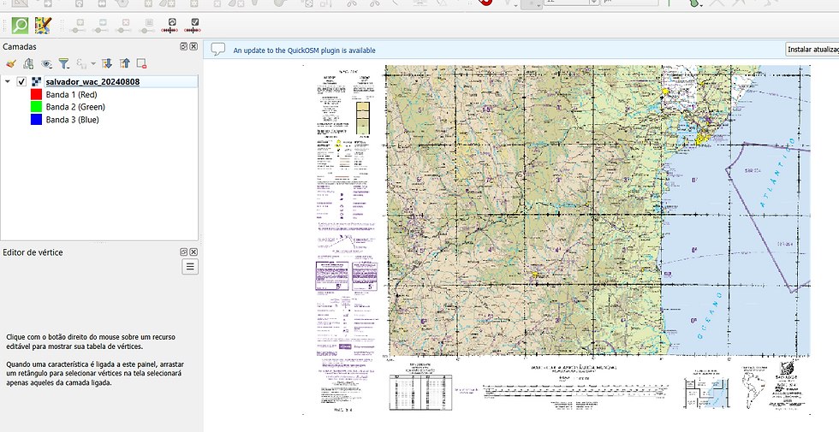Click the message bar speech bubble icon
839x432 pixels.
[217, 50]
